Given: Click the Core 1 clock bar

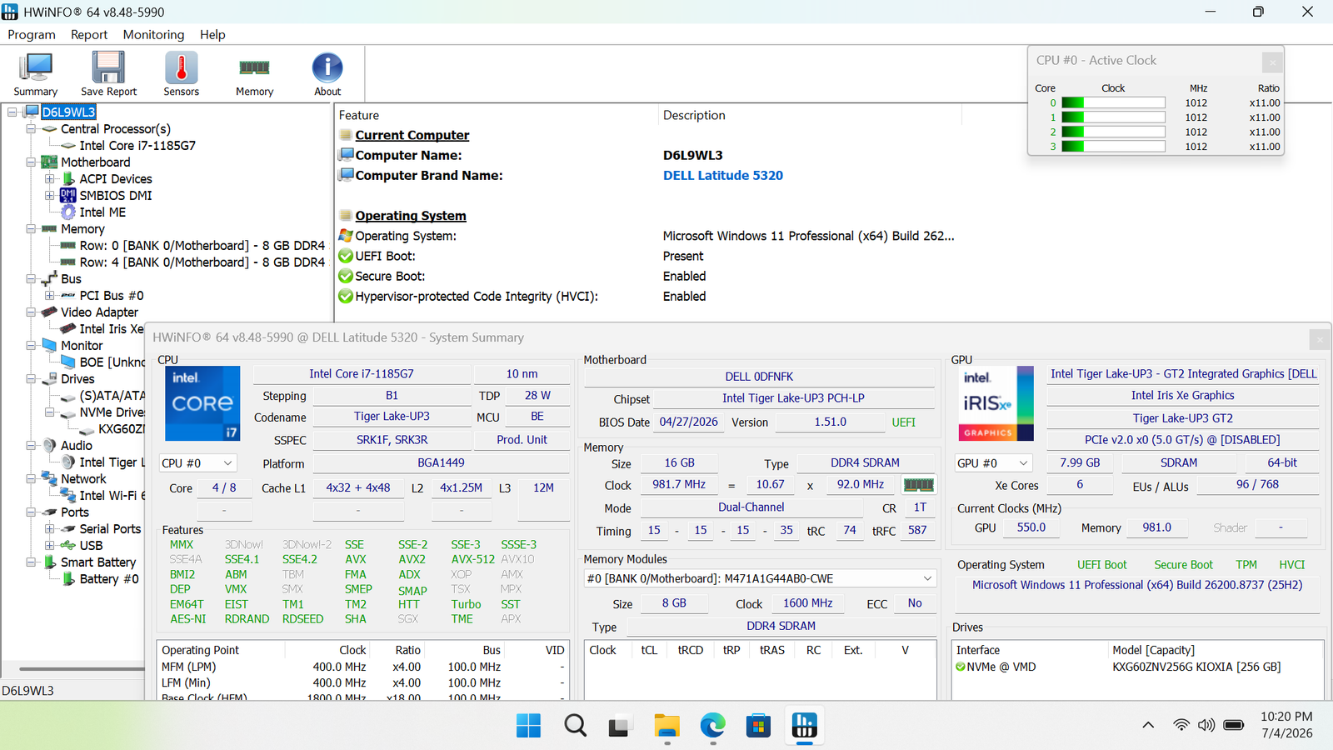Looking at the screenshot, I should (x=1113, y=117).
